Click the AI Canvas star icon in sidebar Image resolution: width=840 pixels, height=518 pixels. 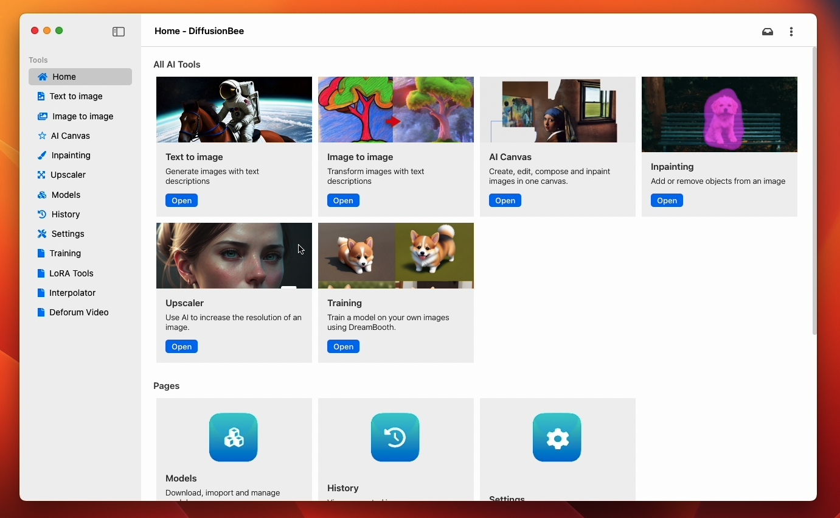pos(41,136)
